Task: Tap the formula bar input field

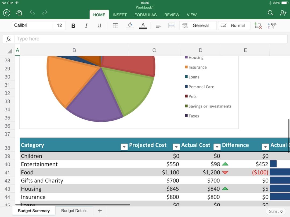Action: coord(150,39)
